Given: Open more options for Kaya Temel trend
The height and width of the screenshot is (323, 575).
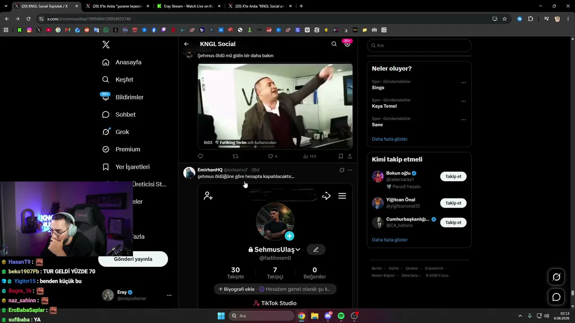Looking at the screenshot, I should point(464,101).
